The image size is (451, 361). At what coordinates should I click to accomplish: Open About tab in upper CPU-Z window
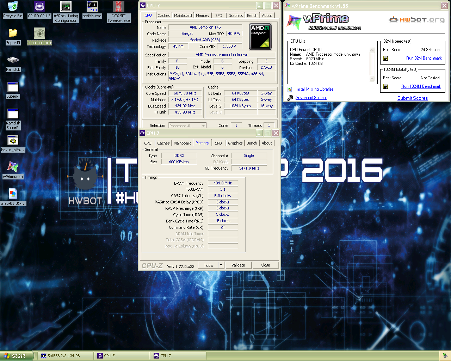[267, 16]
